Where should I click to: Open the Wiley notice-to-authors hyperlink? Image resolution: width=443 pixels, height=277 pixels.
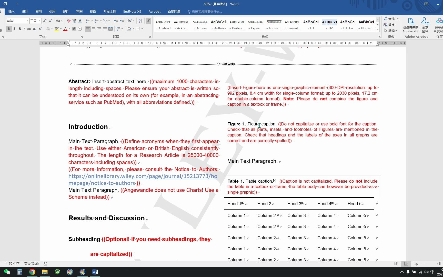tap(143, 180)
